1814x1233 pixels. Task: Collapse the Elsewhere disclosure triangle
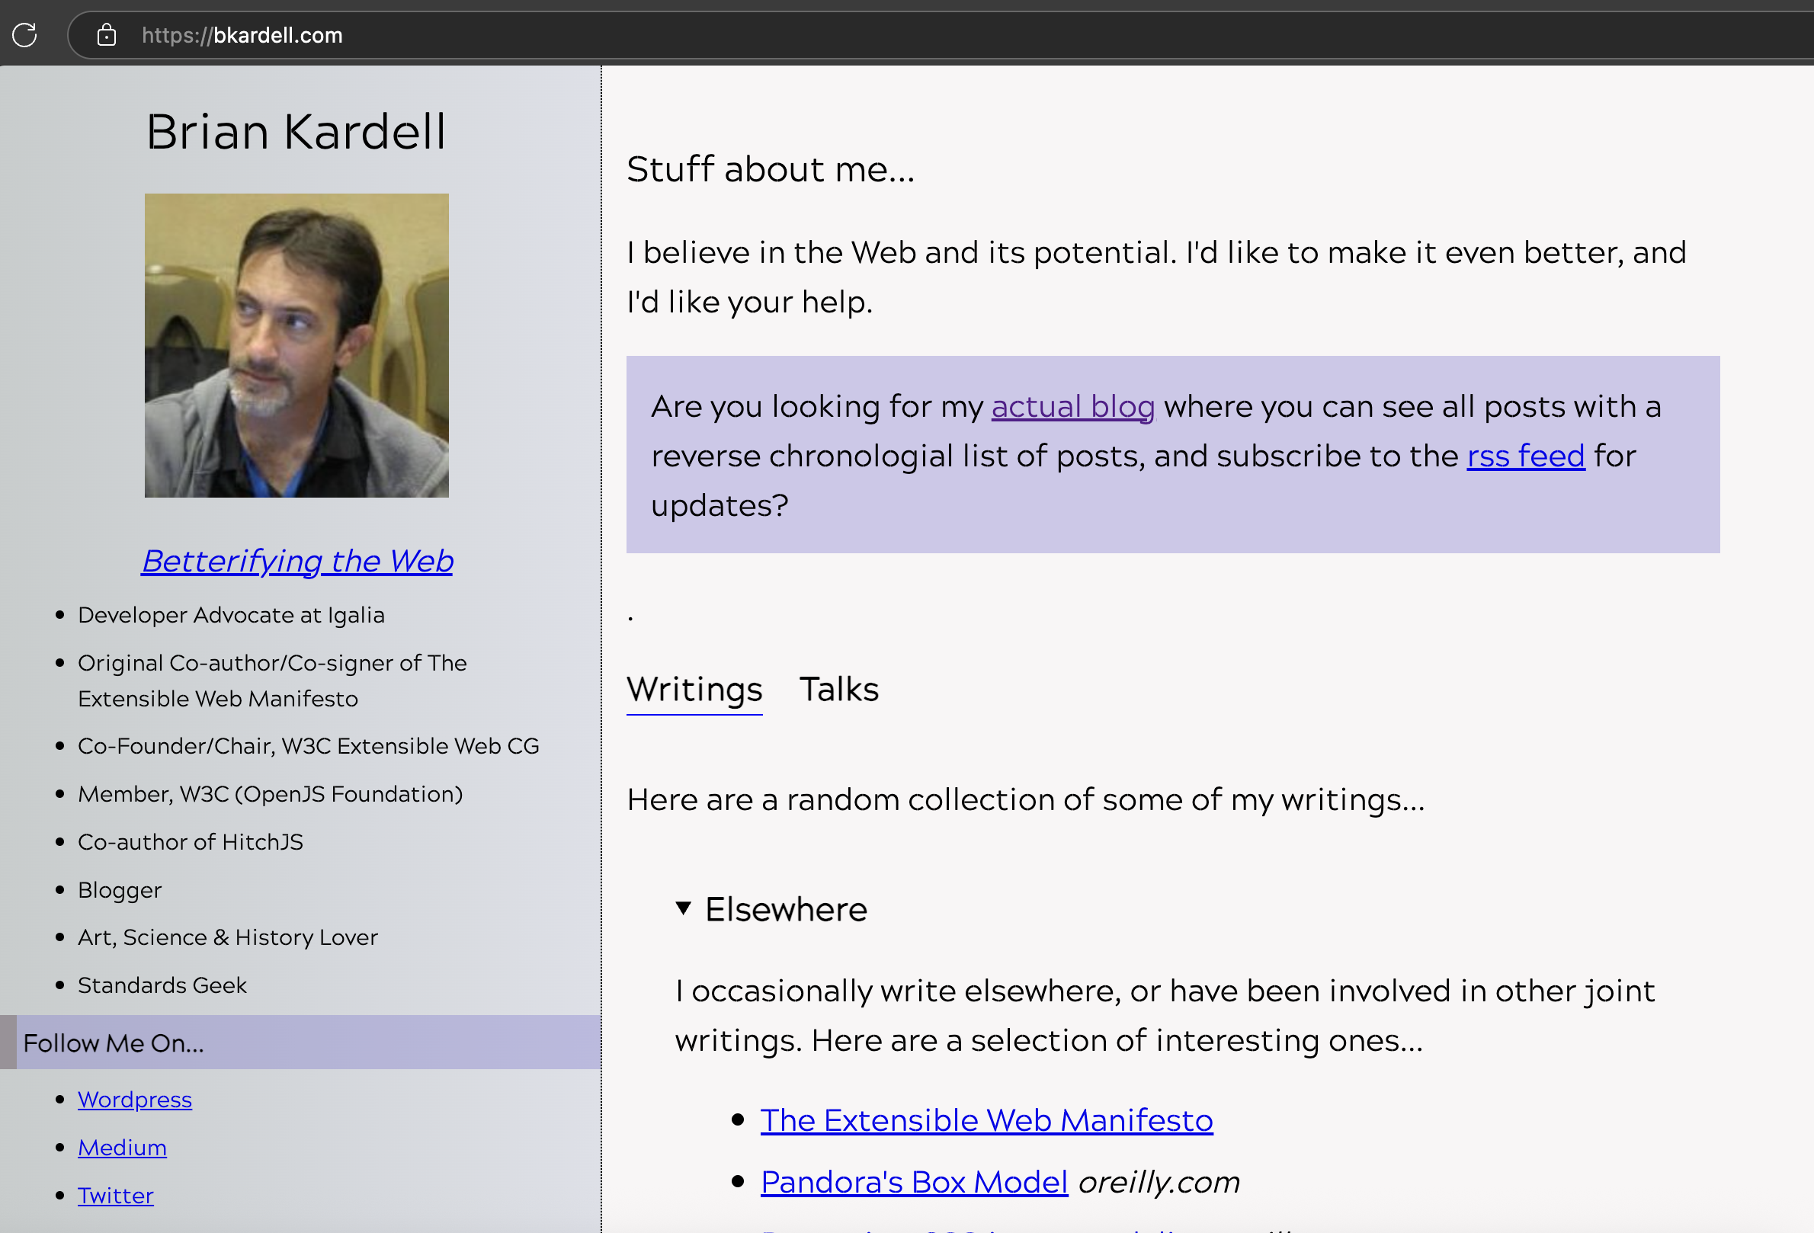click(684, 908)
